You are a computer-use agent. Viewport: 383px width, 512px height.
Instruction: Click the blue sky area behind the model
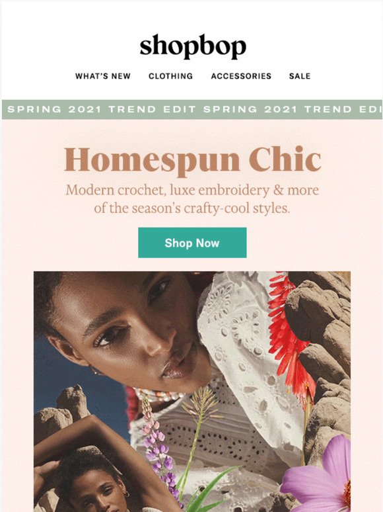point(81,382)
